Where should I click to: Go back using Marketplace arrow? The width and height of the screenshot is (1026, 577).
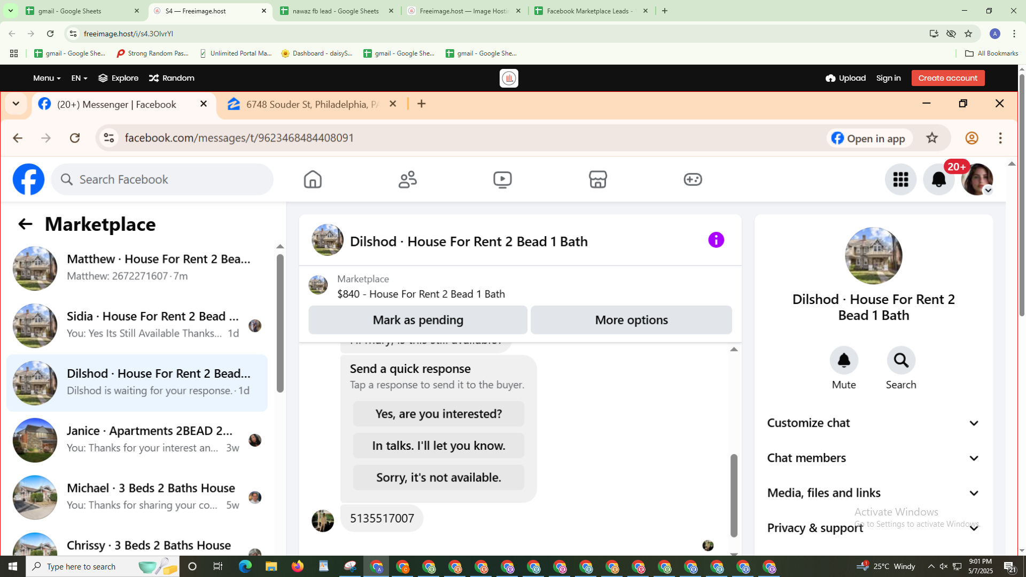tap(25, 224)
